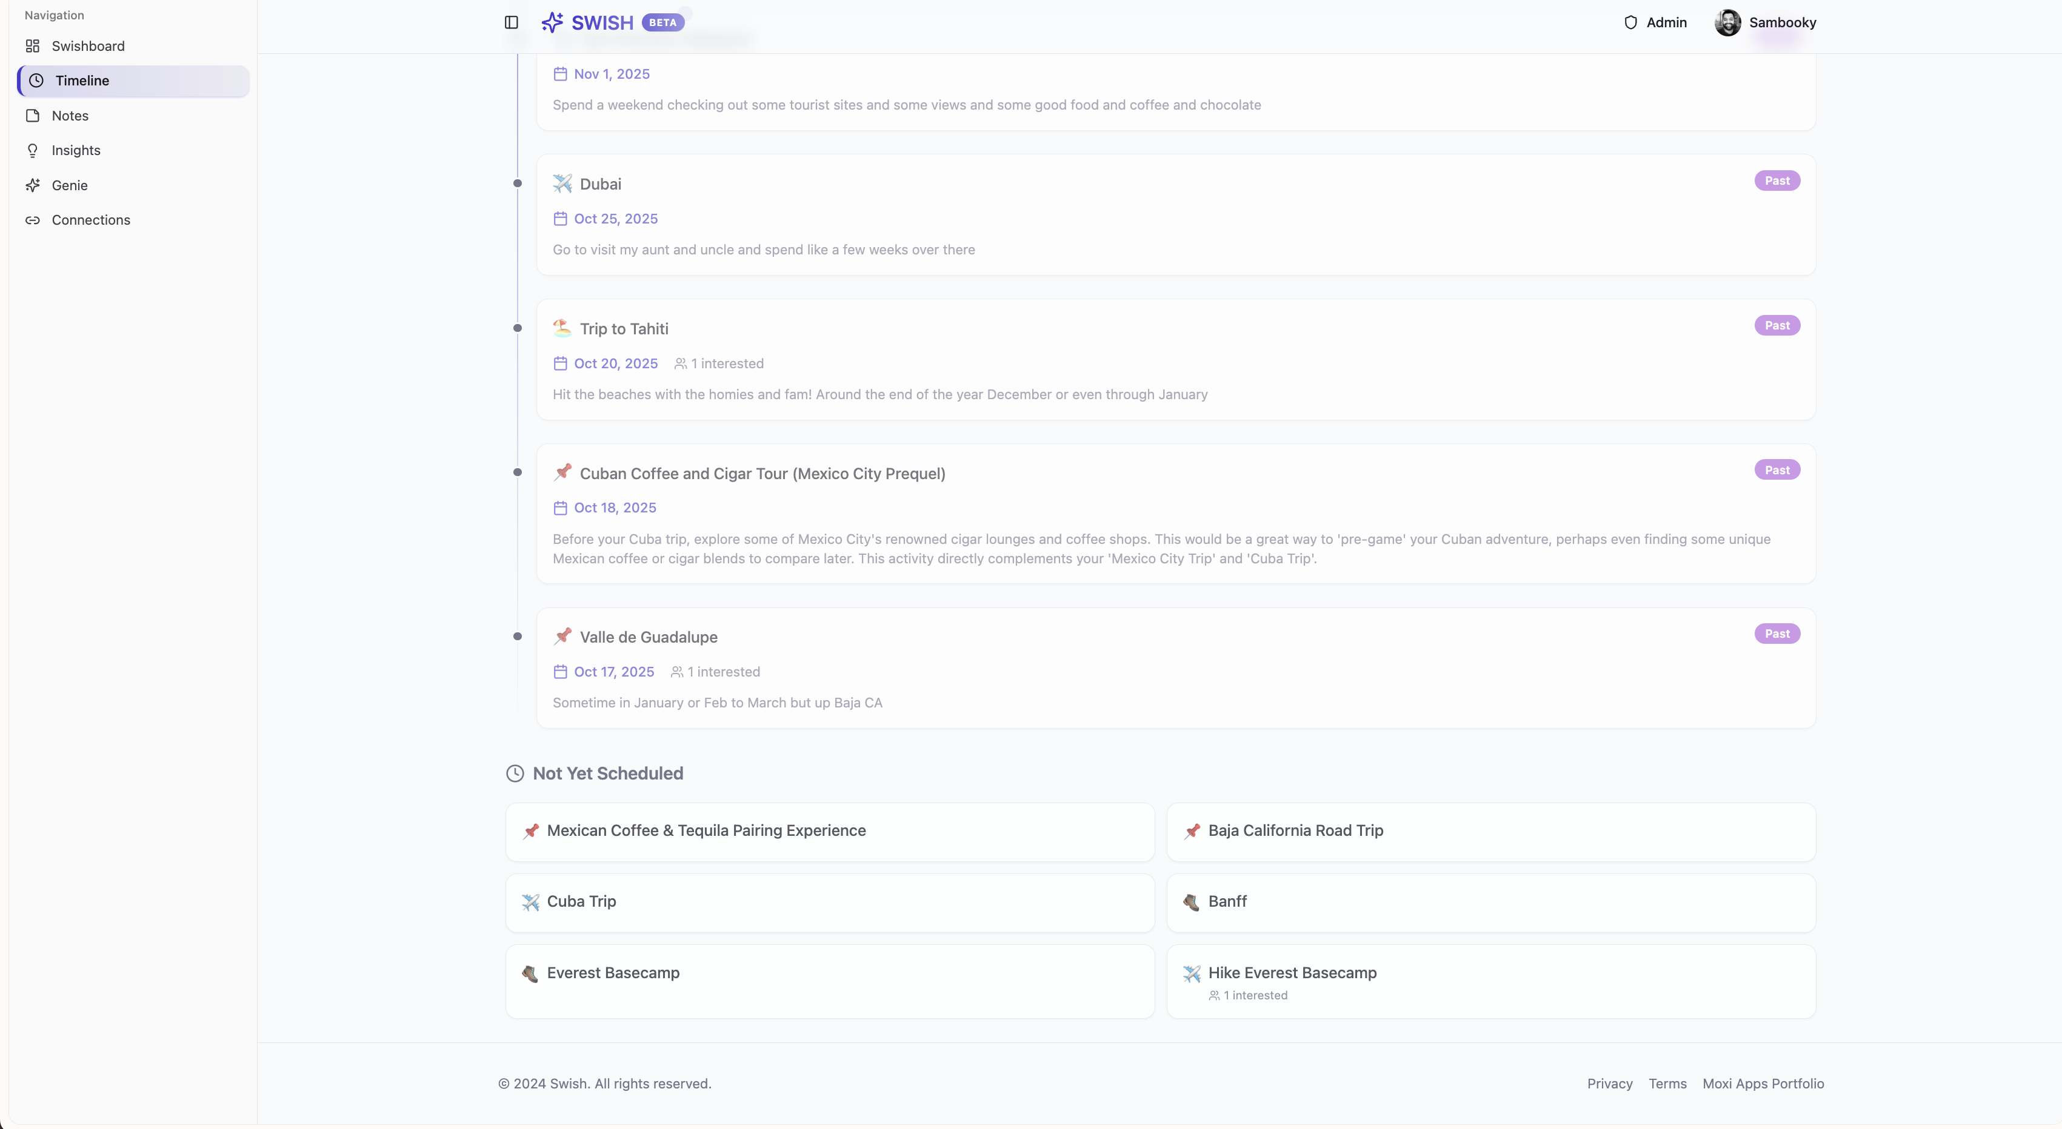Click the Past badge on Dubai card
This screenshot has width=2062, height=1129.
click(1777, 181)
